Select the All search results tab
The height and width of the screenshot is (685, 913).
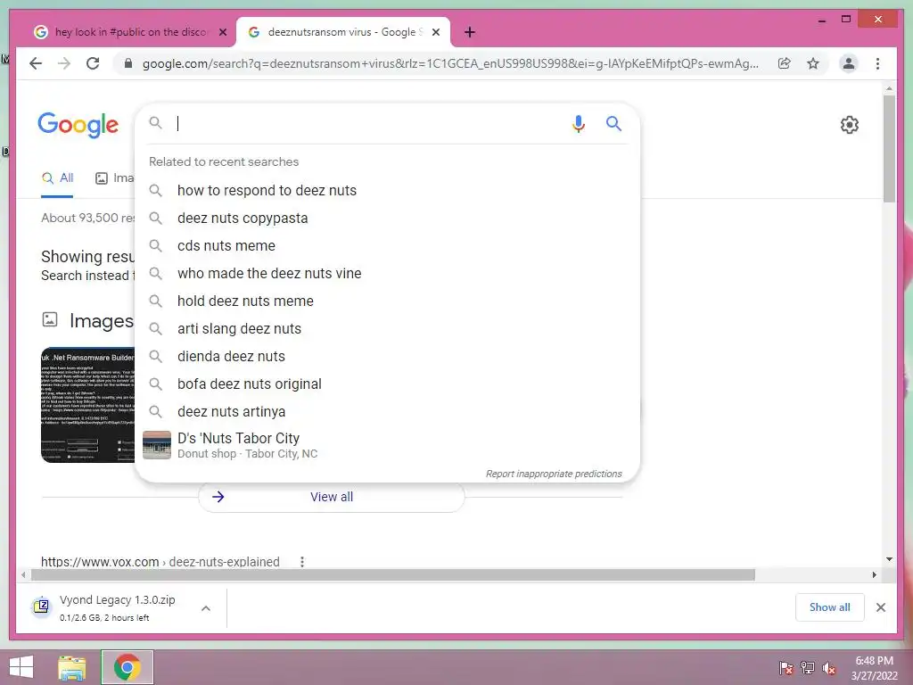tap(58, 178)
